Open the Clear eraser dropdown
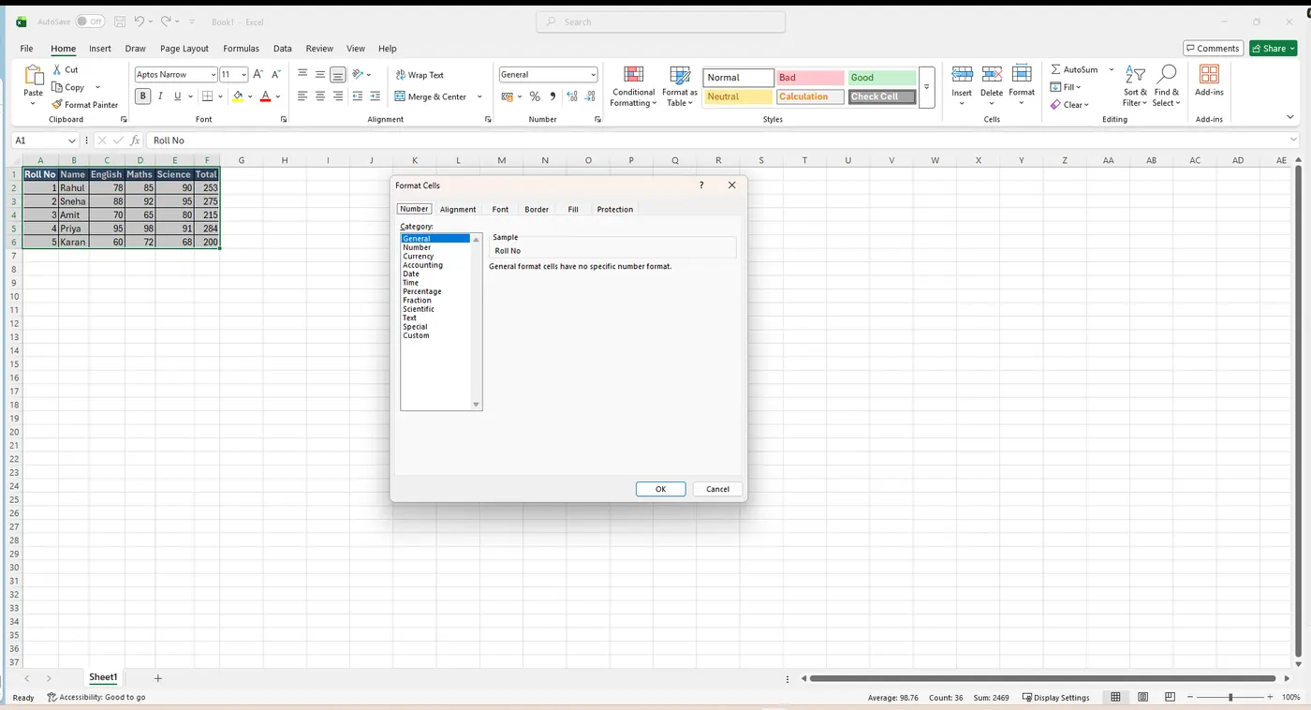1311x710 pixels. tap(1069, 105)
